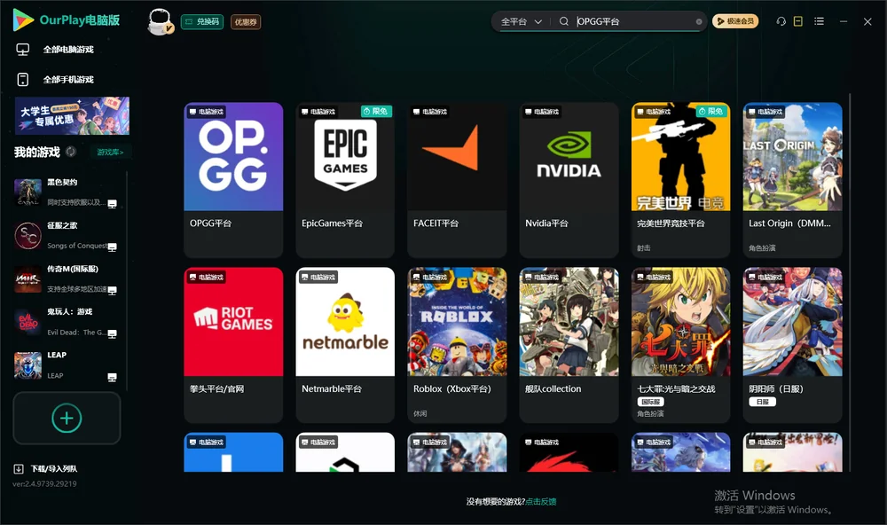Open the EpicGames平台 card
This screenshot has width=887, height=525.
(x=345, y=180)
